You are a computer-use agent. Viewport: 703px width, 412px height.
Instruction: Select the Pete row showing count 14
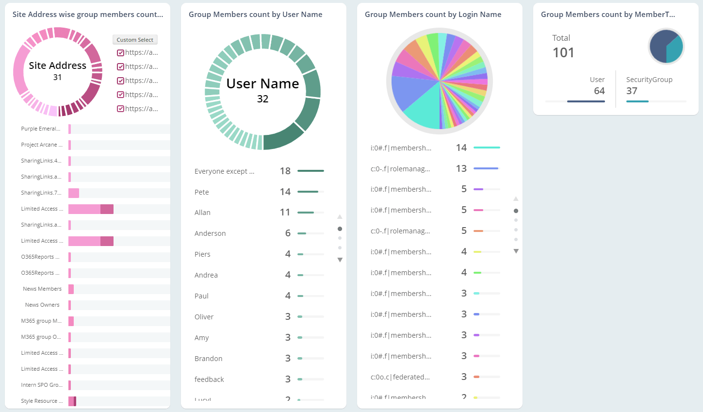pyautogui.click(x=201, y=192)
